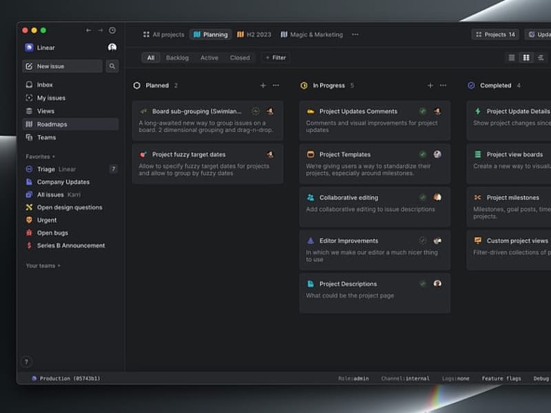The width and height of the screenshot is (551, 413).
Task: Navigate back with the left arrow
Action: click(89, 30)
